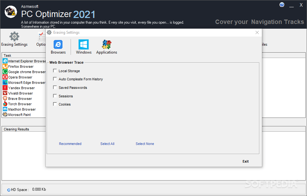The height and width of the screenshot is (196, 307).
Task: Select Vivaldi Browser task row
Action: pos(24,93)
